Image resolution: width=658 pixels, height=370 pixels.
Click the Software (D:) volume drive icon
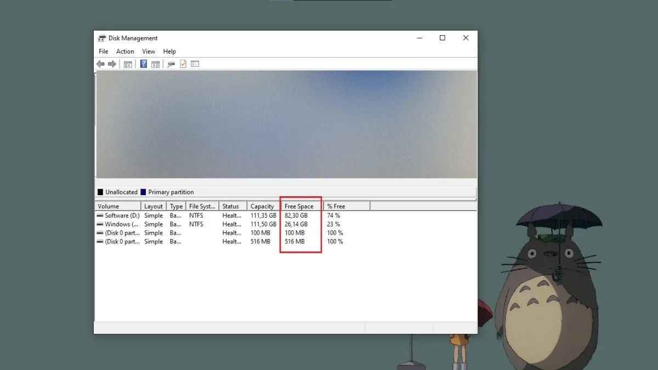point(100,216)
